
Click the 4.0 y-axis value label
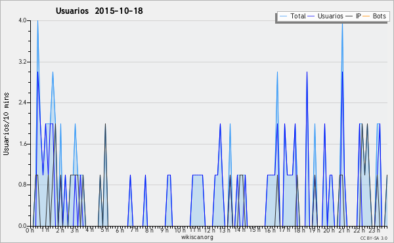click(x=22, y=20)
